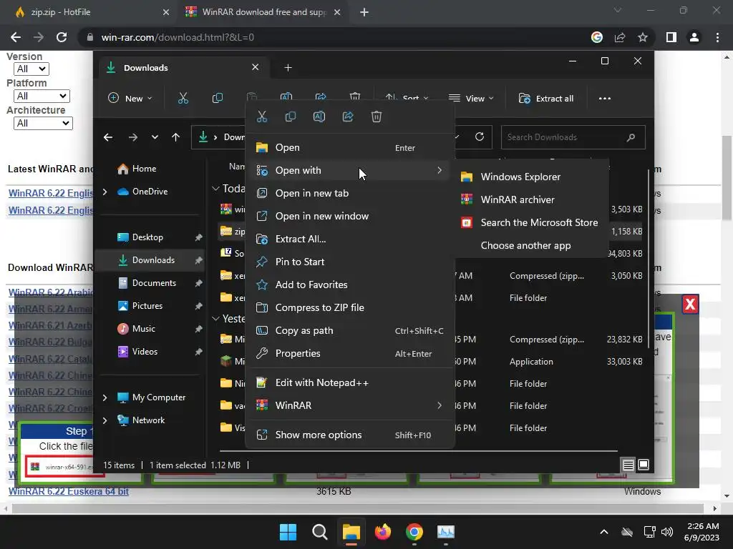Viewport: 733px width, 549px height.
Task: Choose Extract All... from context menu
Action: (x=350, y=239)
